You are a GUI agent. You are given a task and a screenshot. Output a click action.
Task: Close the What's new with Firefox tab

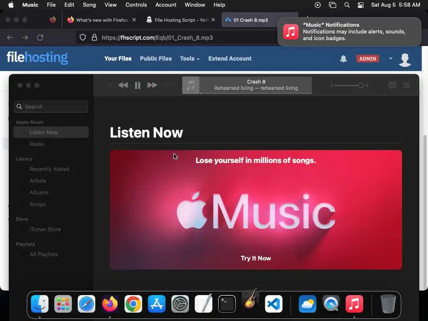pos(134,20)
